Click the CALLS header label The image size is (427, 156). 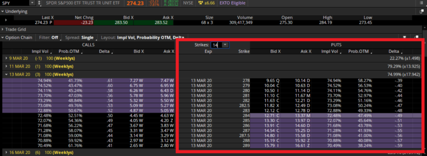pyautogui.click(x=88, y=45)
